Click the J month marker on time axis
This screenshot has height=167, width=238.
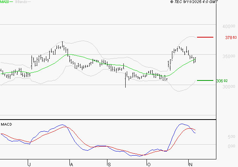tap(30, 164)
